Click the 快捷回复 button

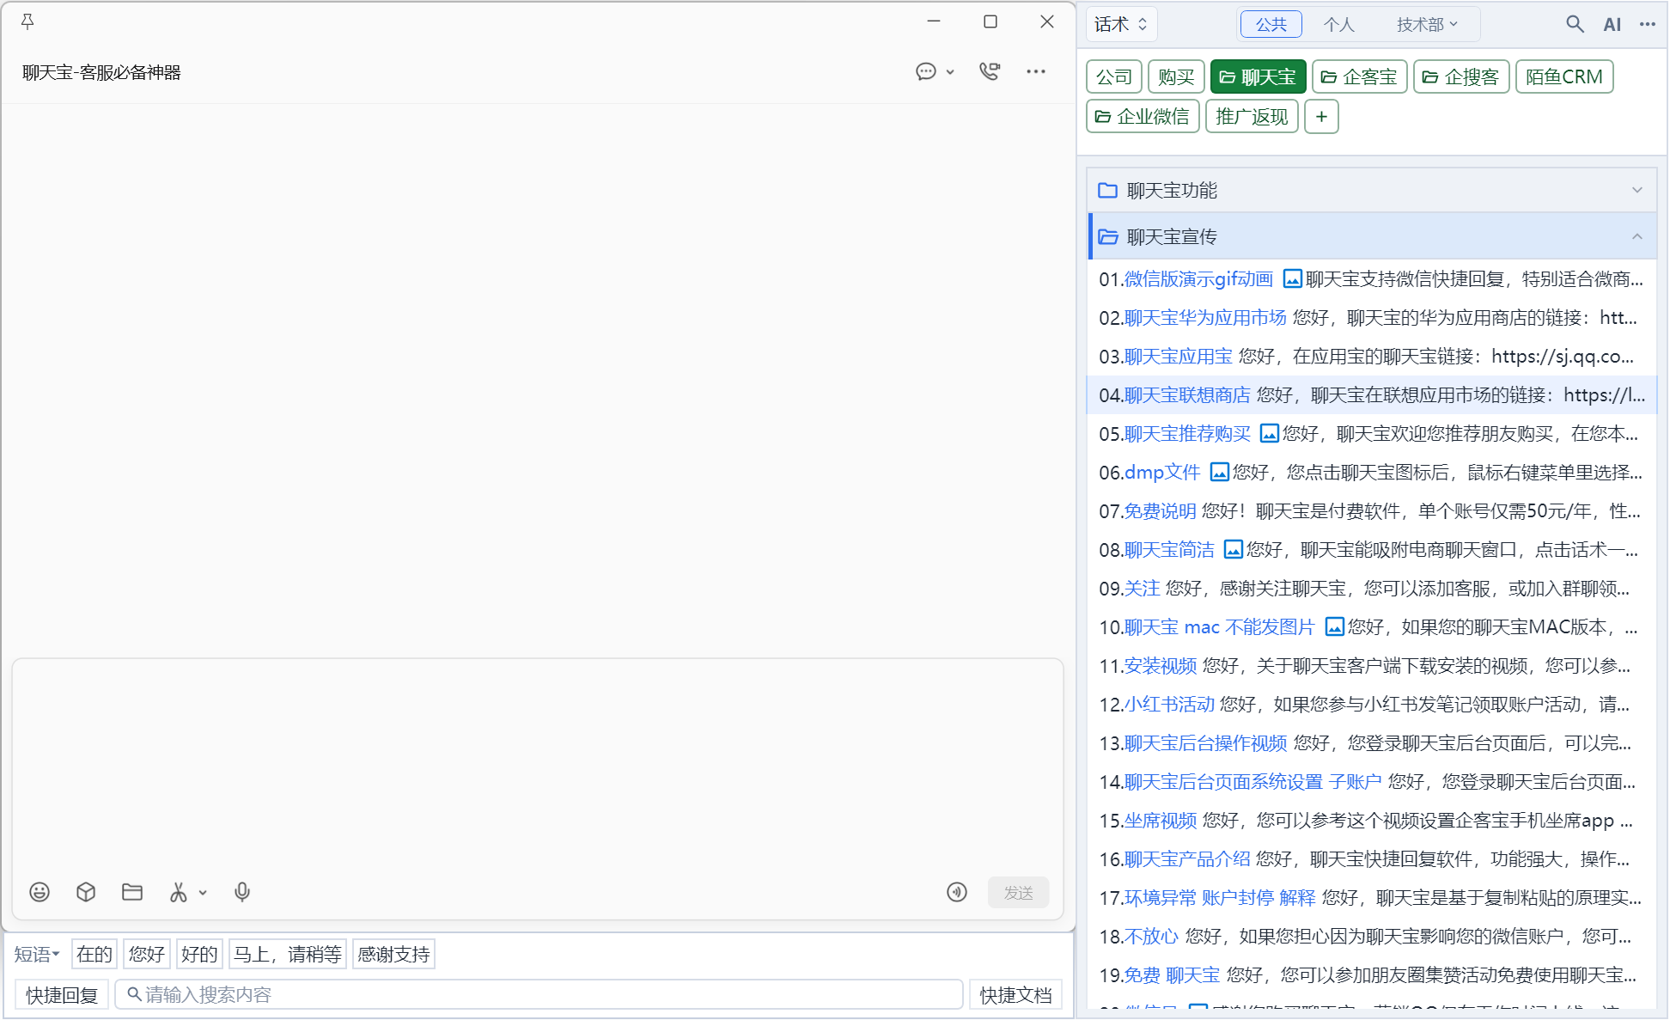(62, 995)
